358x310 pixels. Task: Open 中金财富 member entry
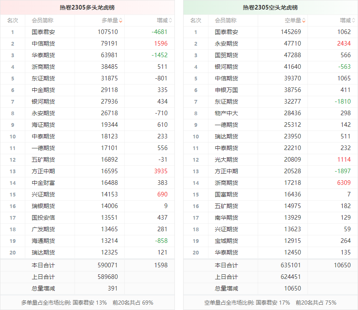43,183
